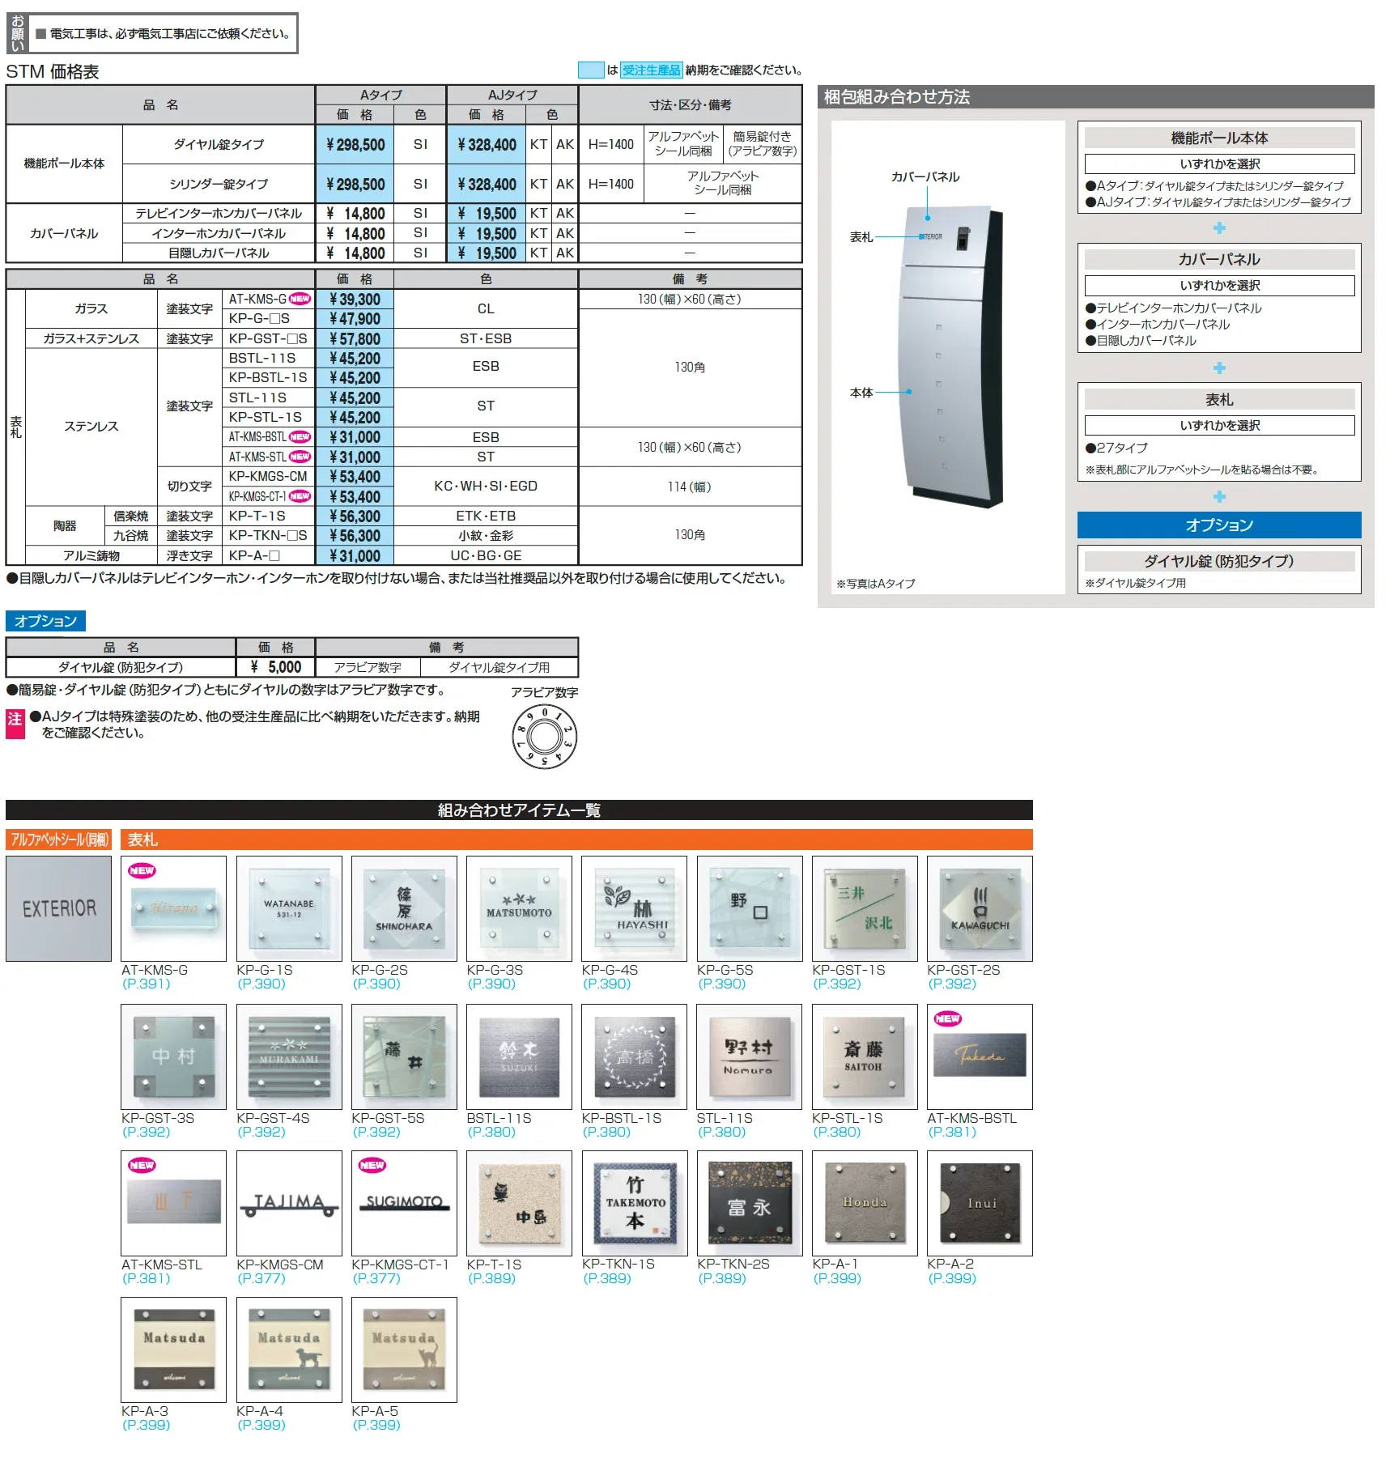
Task: Click the ¥39,300 price for AT-KMS-G
Action: [355, 299]
